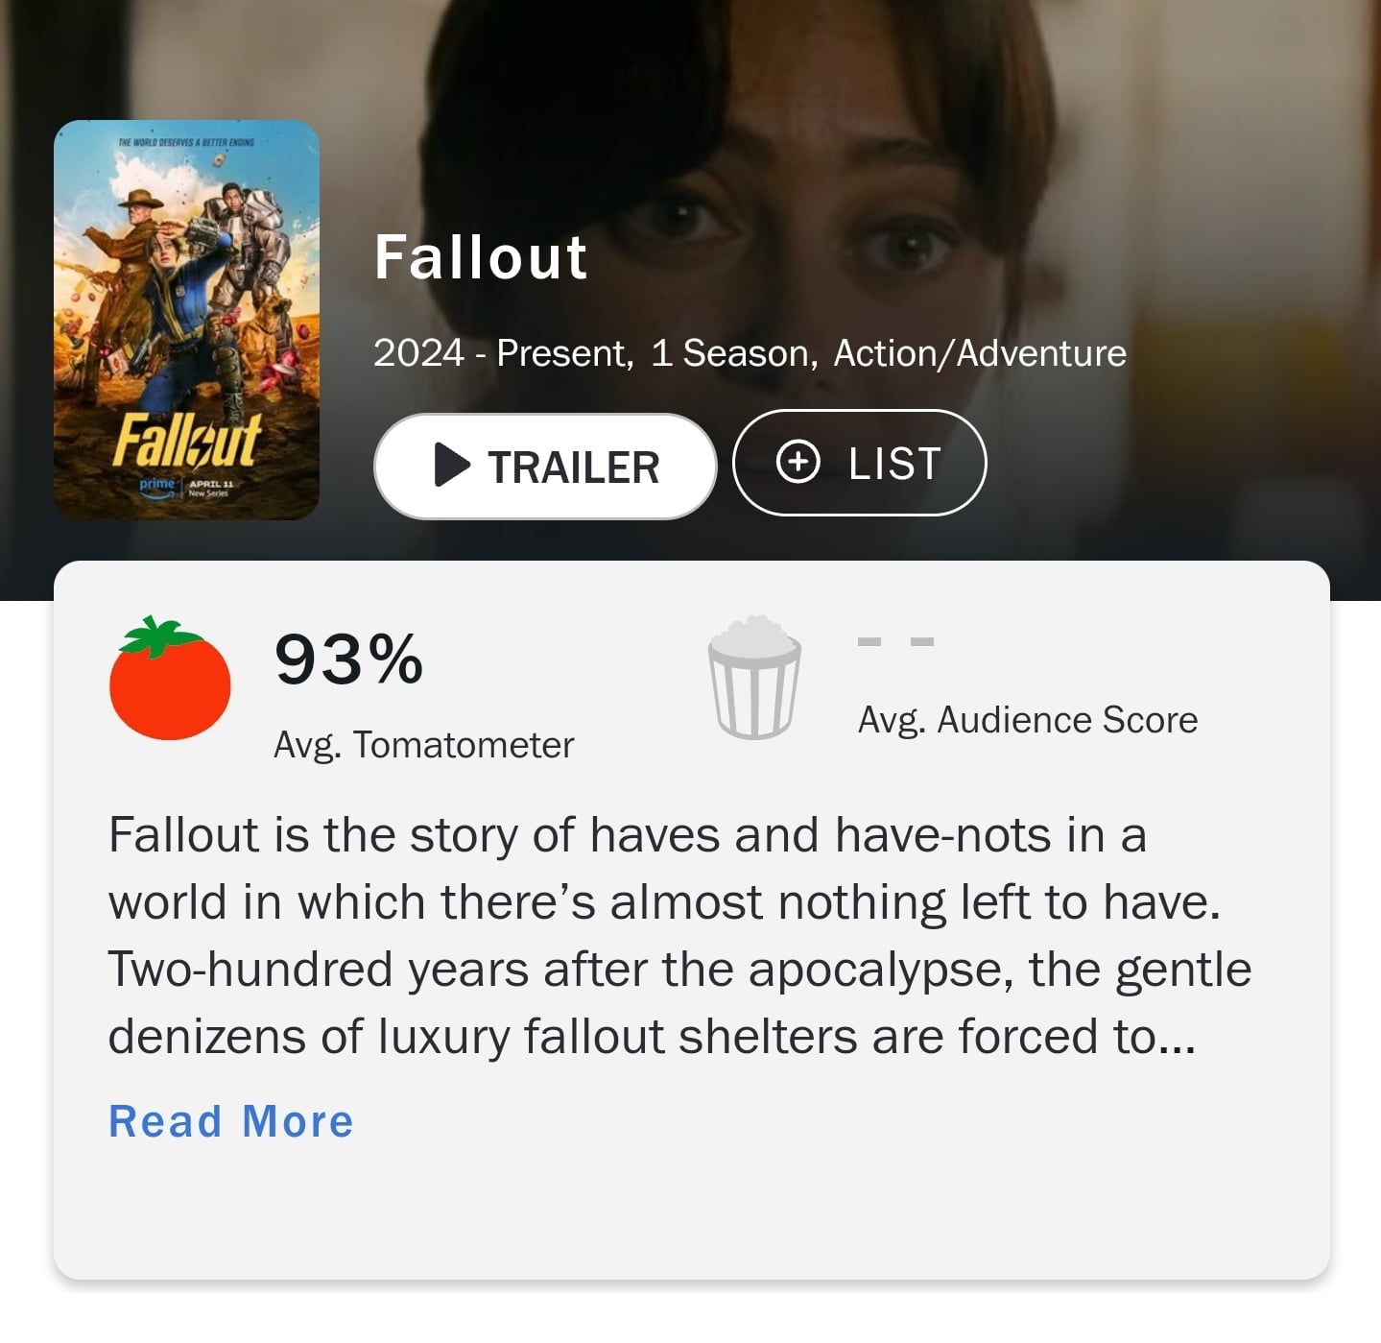The height and width of the screenshot is (1343, 1381).
Task: Open the Fallout poster thumbnail
Action: coord(186,320)
